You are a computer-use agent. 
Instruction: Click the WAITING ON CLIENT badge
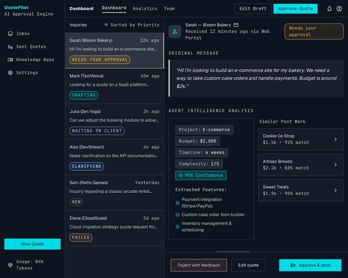(97, 131)
